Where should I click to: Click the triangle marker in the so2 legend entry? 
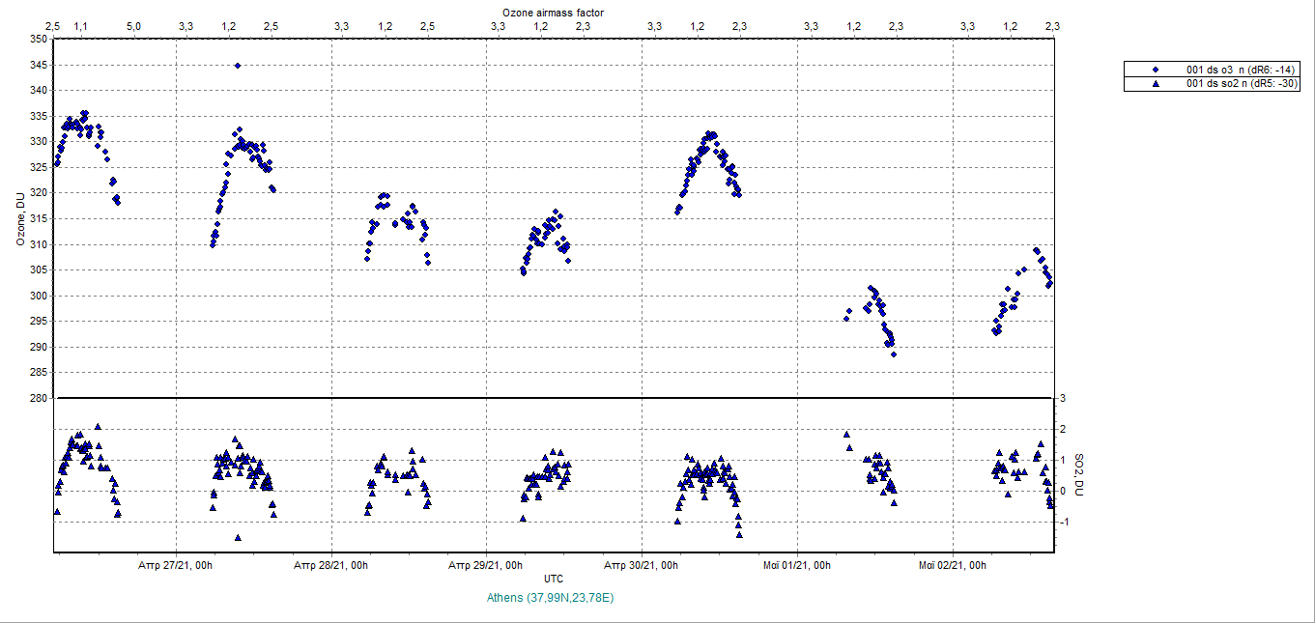coord(1155,84)
